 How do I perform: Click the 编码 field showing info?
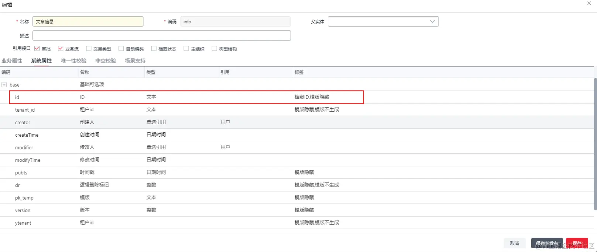point(236,21)
